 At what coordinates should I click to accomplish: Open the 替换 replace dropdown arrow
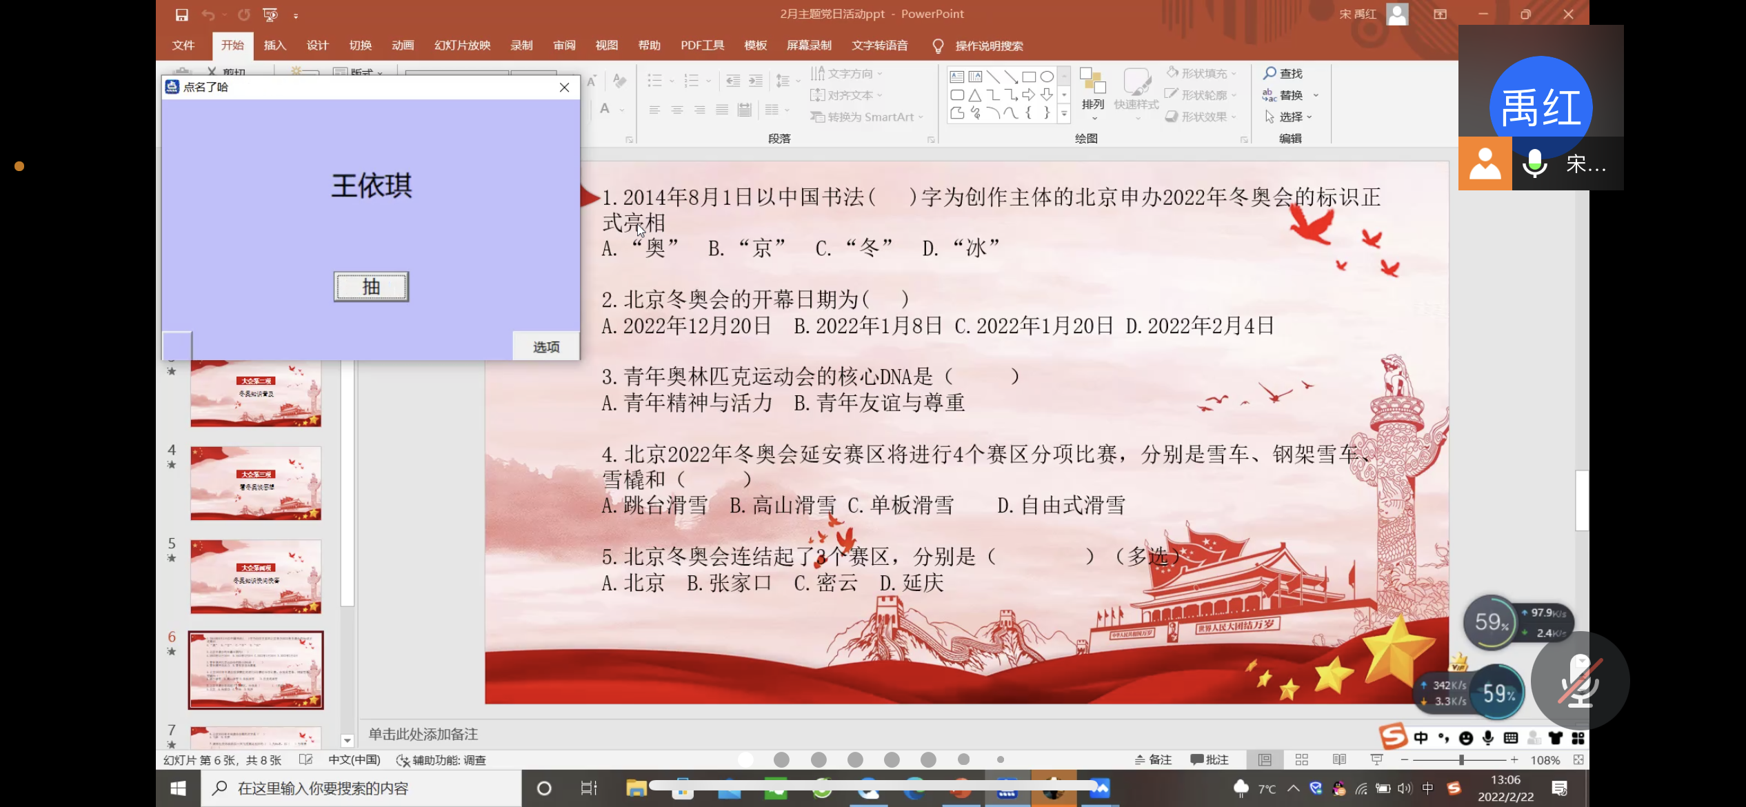1316,95
